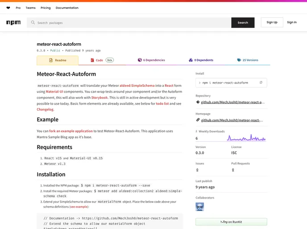
Task: Click the Meteor-React-Autoform readme heading
Action: coord(66,74)
